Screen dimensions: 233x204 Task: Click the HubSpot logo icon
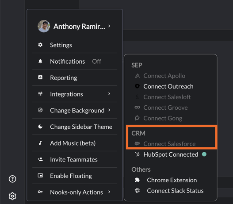tap(137, 154)
